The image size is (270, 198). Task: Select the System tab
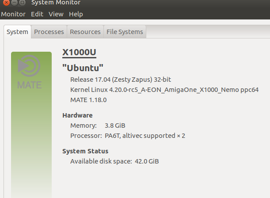[x=17, y=32]
